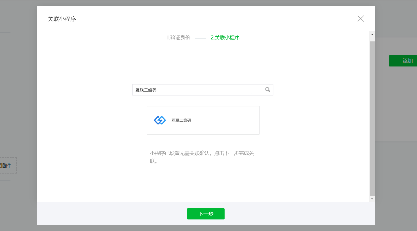Click the 互联二维码 name in the result
The width and height of the screenshot is (417, 231).
(x=181, y=120)
